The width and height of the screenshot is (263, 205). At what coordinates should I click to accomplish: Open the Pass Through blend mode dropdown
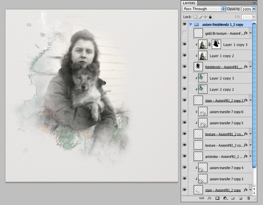click(204, 9)
